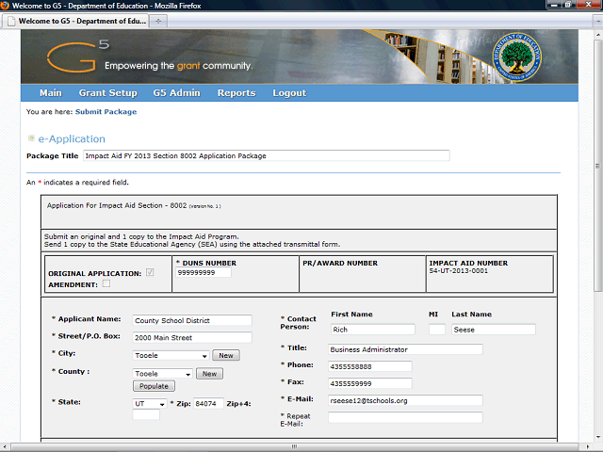Click the Repeat E-Mail input field
Viewport: 603px width, 452px height.
(x=404, y=417)
